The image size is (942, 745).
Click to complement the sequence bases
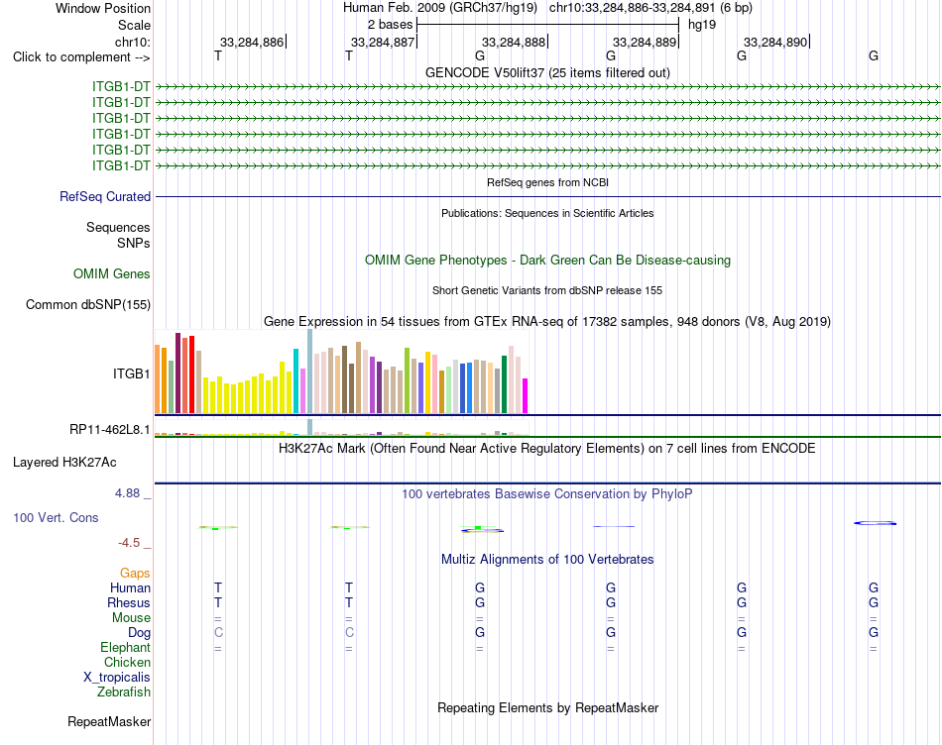[81, 57]
